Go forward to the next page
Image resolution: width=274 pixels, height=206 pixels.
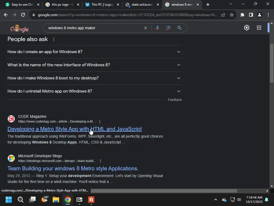(x=14, y=15)
